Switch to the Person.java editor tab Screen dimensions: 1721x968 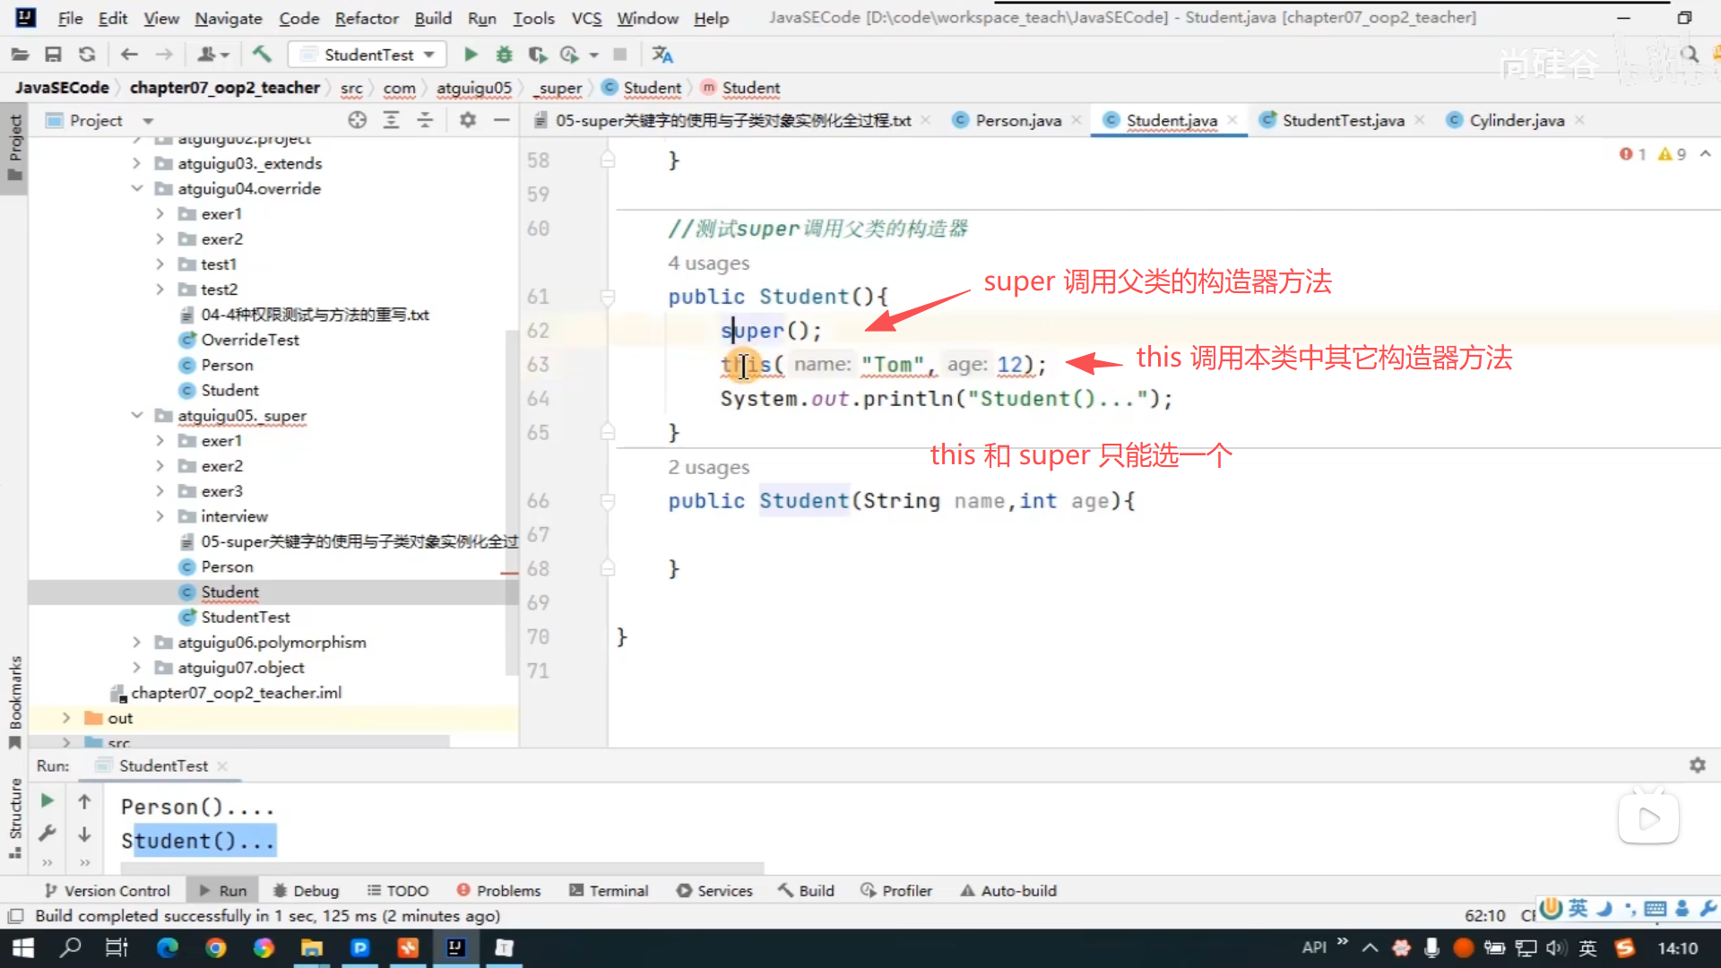pyautogui.click(x=1016, y=120)
